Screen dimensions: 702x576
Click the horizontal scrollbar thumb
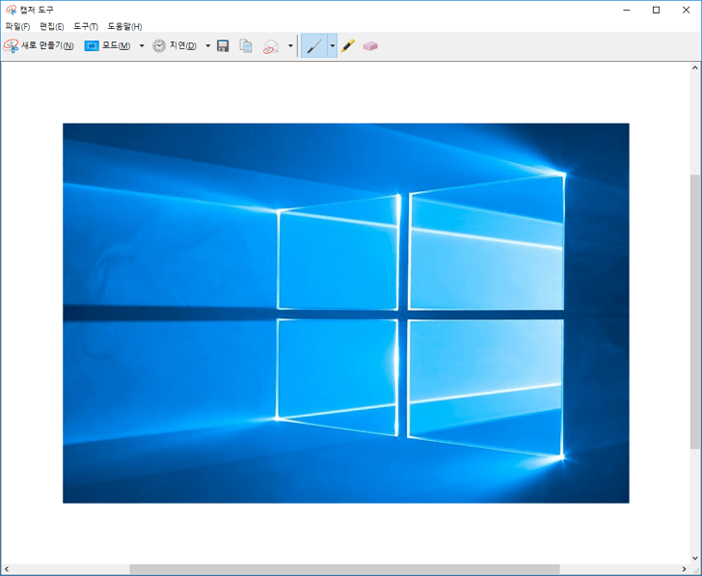click(345, 569)
